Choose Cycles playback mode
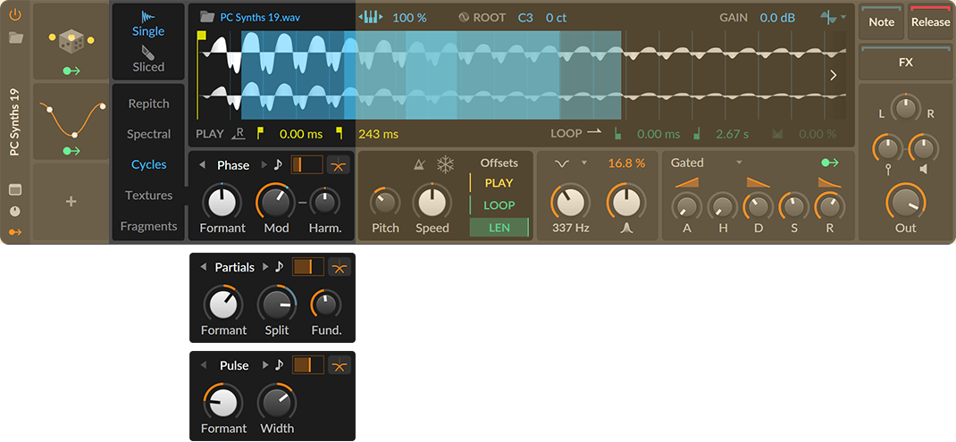This screenshot has height=442, width=956. [x=149, y=164]
